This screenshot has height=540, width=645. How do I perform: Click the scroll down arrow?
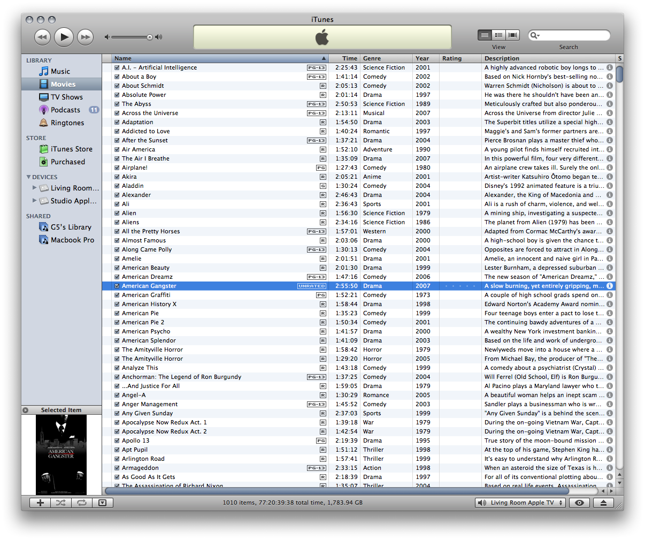pos(619,483)
